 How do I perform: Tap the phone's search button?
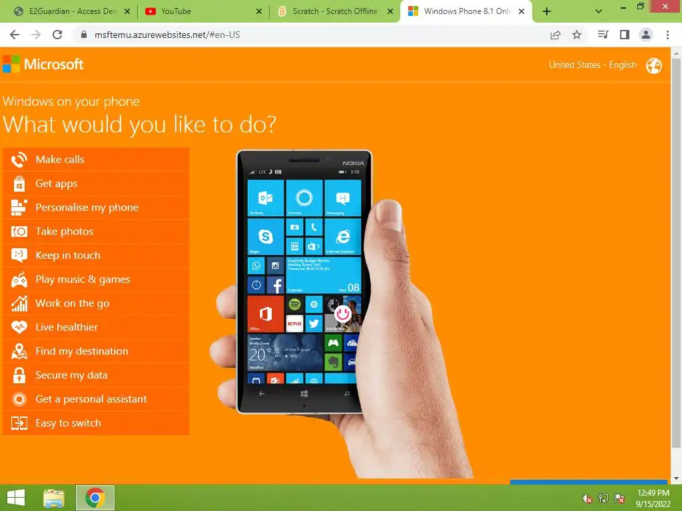click(346, 394)
